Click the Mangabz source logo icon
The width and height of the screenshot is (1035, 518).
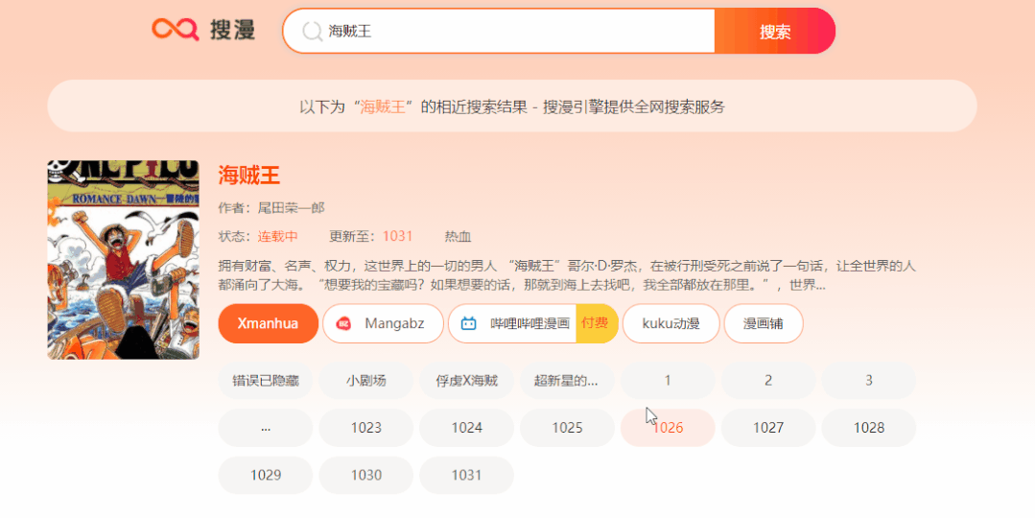[343, 324]
